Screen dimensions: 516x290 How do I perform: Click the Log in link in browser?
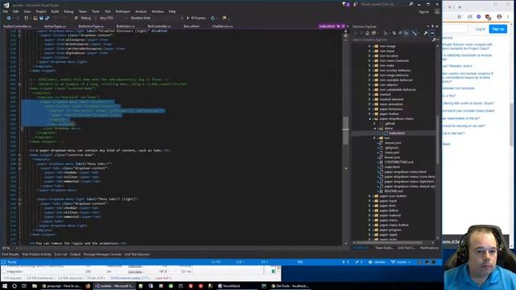coord(481,29)
